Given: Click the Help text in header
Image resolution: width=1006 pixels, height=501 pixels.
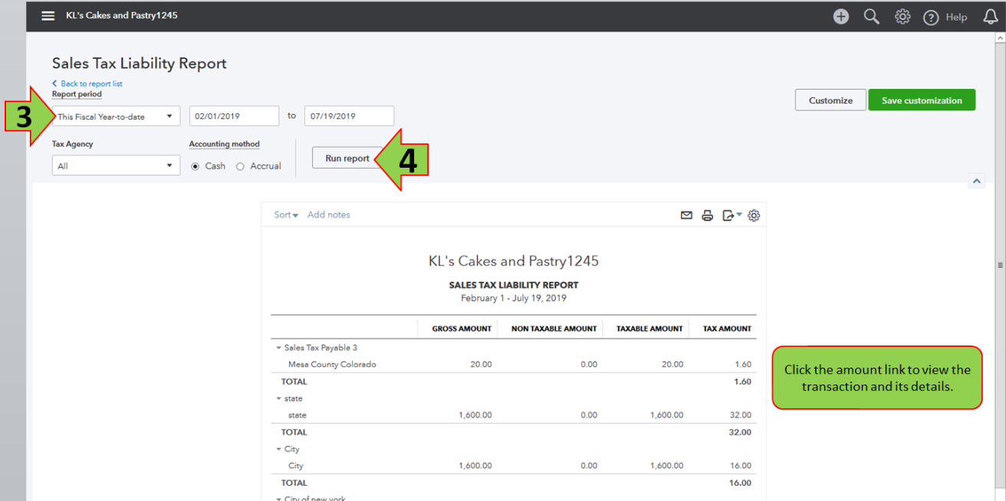Looking at the screenshot, I should (x=956, y=17).
